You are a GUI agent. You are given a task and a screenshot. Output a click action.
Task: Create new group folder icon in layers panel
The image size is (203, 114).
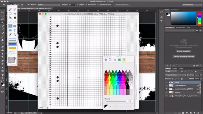tap(191, 113)
